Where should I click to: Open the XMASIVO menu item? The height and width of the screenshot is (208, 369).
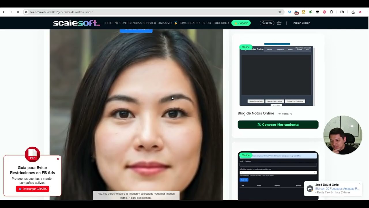(x=165, y=23)
